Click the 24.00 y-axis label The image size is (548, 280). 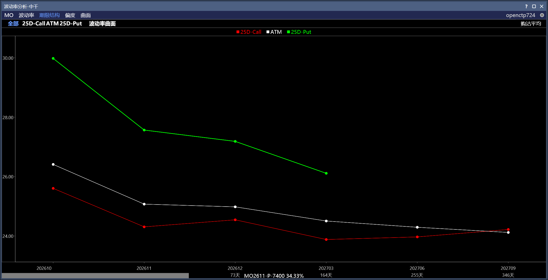[x=8, y=236]
